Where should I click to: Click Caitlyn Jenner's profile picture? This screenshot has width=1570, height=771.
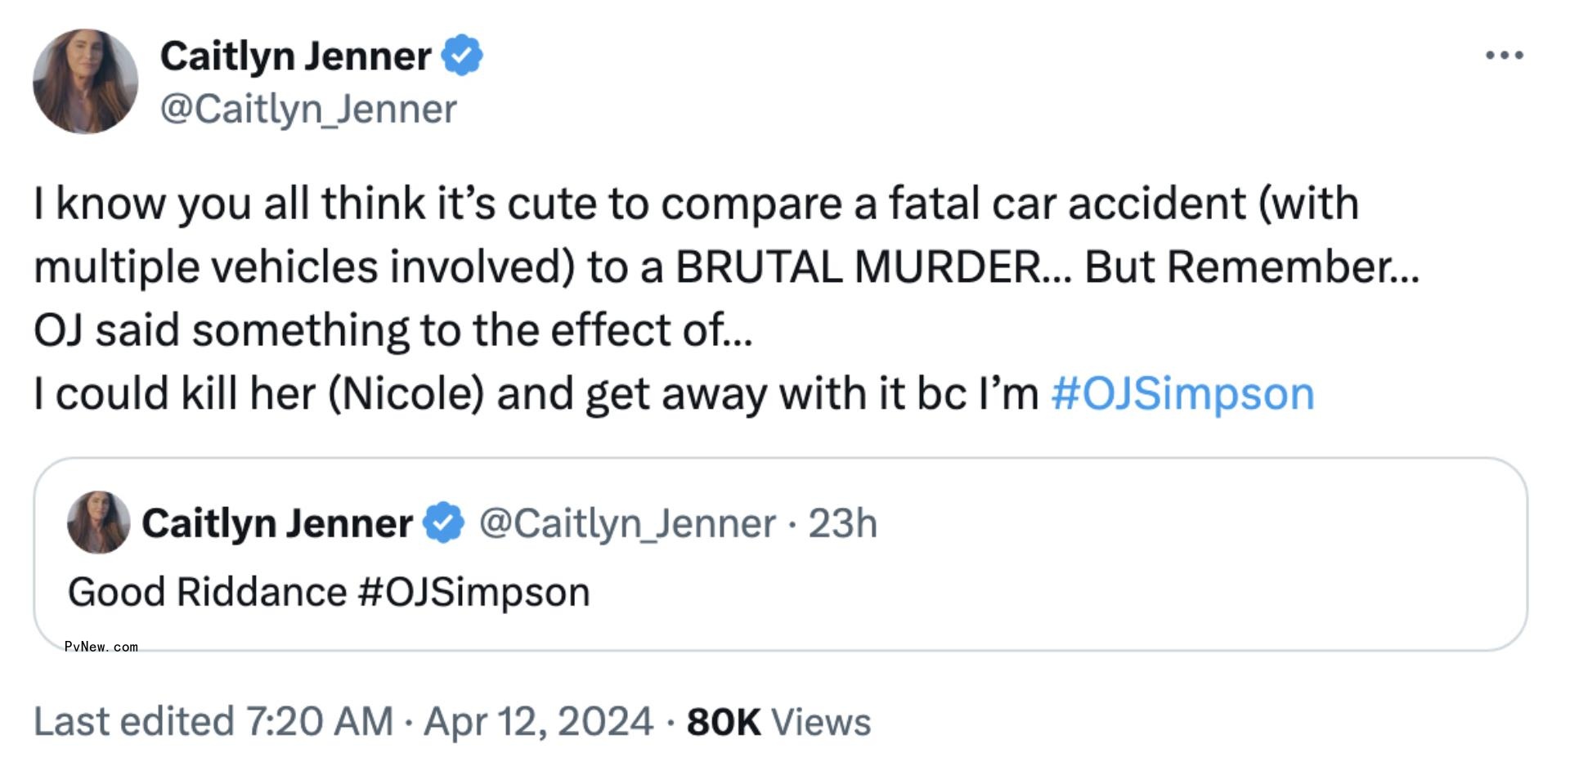[84, 81]
